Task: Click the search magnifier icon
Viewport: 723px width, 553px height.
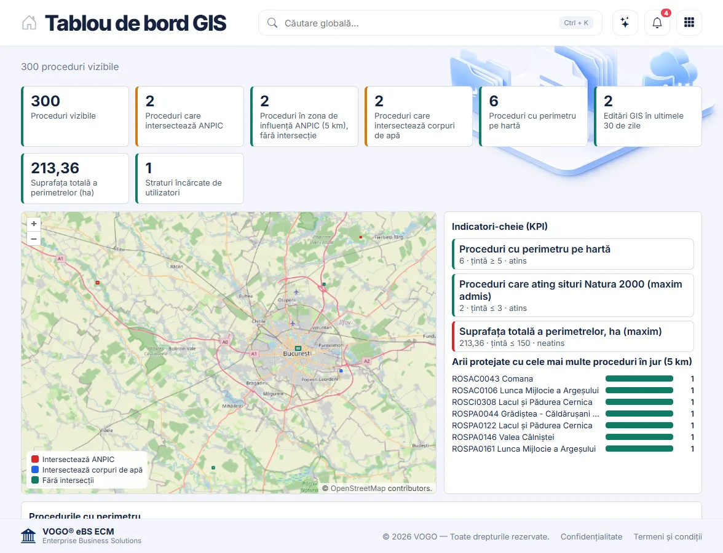Action: [272, 23]
